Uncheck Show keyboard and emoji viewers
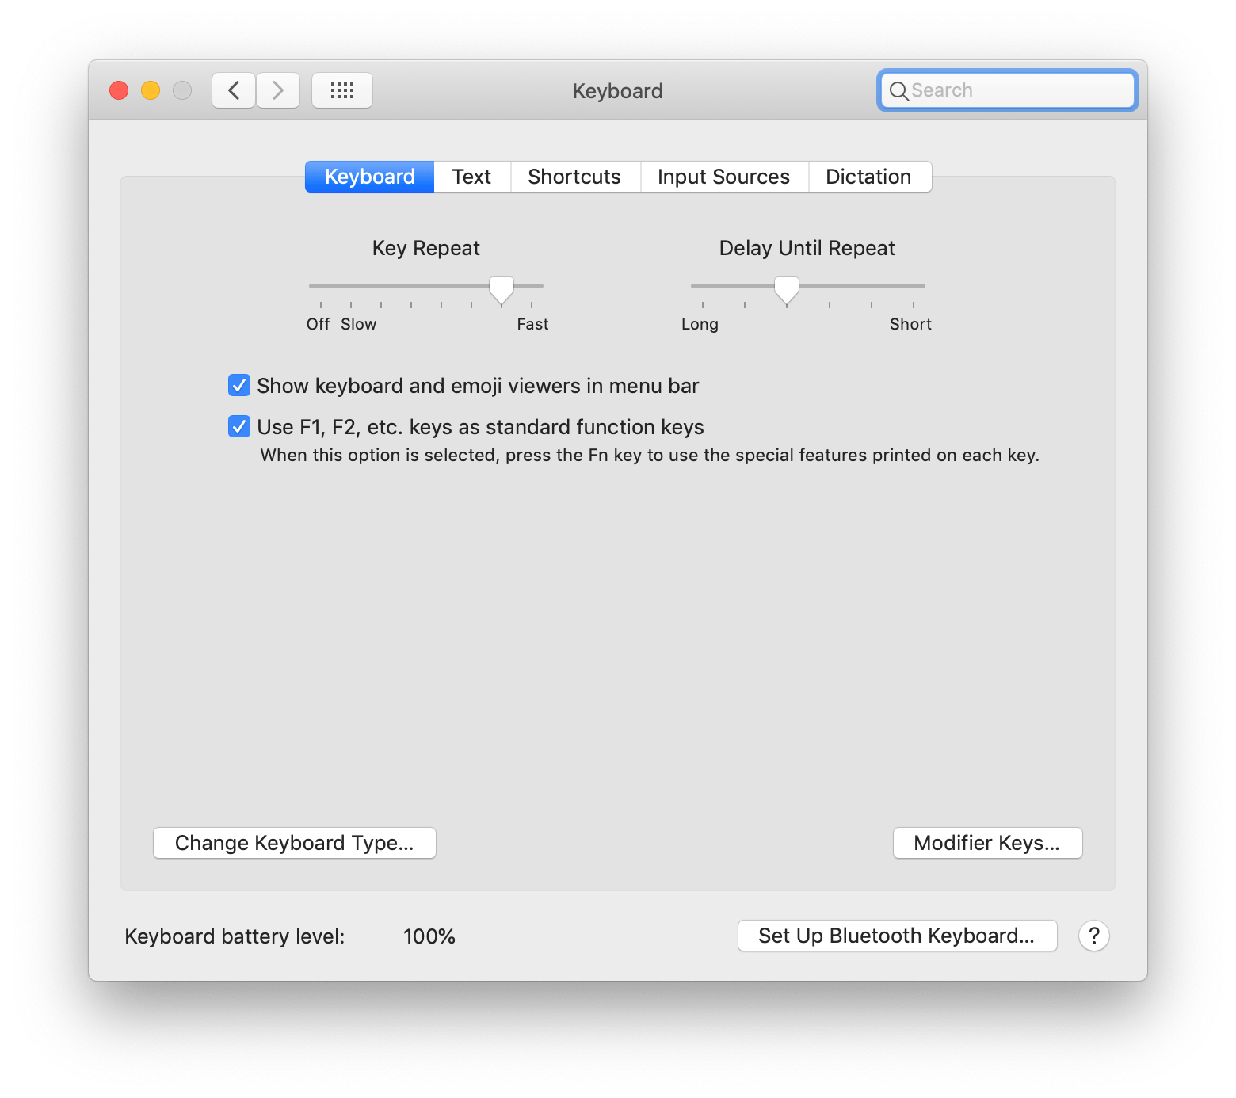This screenshot has height=1098, width=1236. pyautogui.click(x=239, y=386)
